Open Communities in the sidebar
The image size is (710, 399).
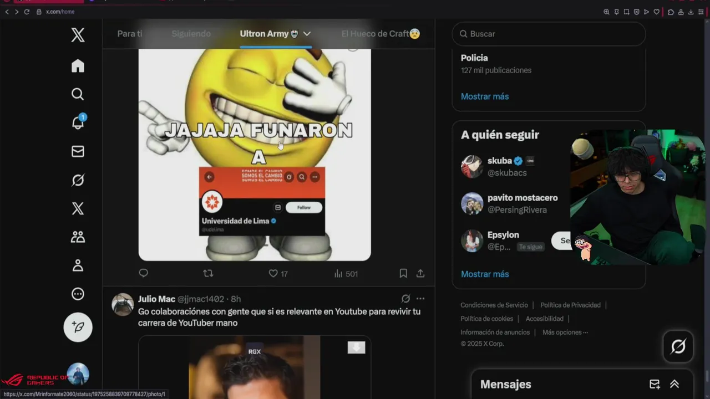click(x=78, y=237)
